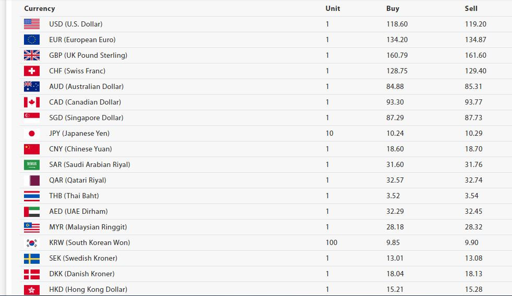Click the Unit column header

(x=333, y=8)
